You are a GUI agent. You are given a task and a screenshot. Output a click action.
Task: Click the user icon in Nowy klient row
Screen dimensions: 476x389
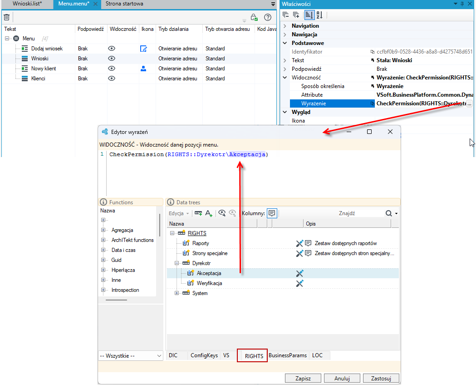[143, 69]
